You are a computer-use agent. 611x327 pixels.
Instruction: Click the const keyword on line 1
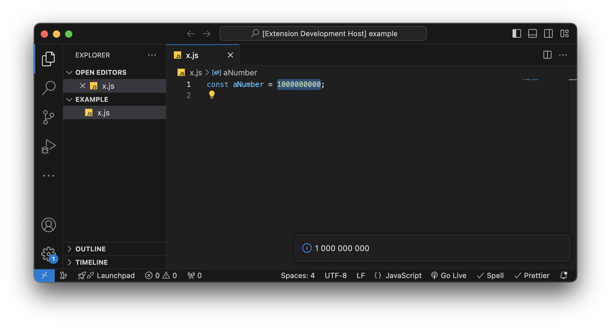click(218, 84)
